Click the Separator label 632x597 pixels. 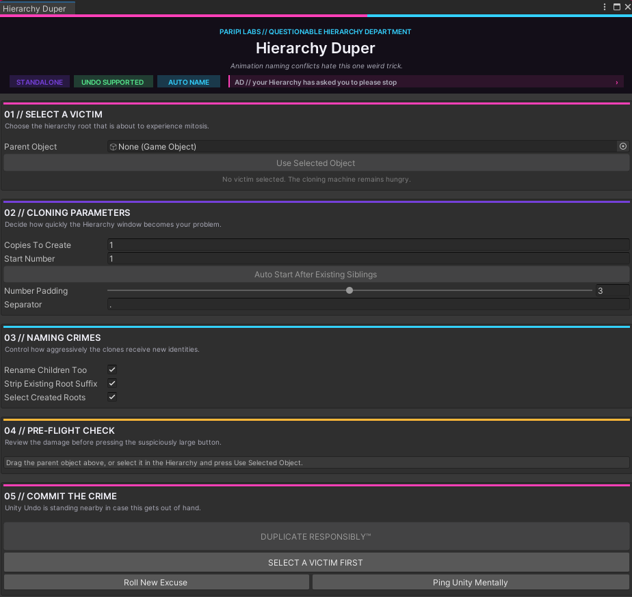point(23,305)
